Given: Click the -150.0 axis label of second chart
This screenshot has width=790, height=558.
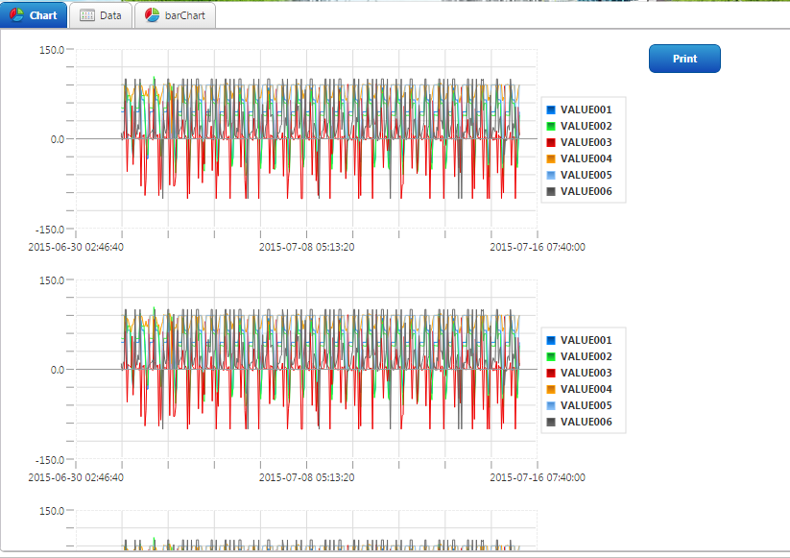Looking at the screenshot, I should pyautogui.click(x=50, y=460).
